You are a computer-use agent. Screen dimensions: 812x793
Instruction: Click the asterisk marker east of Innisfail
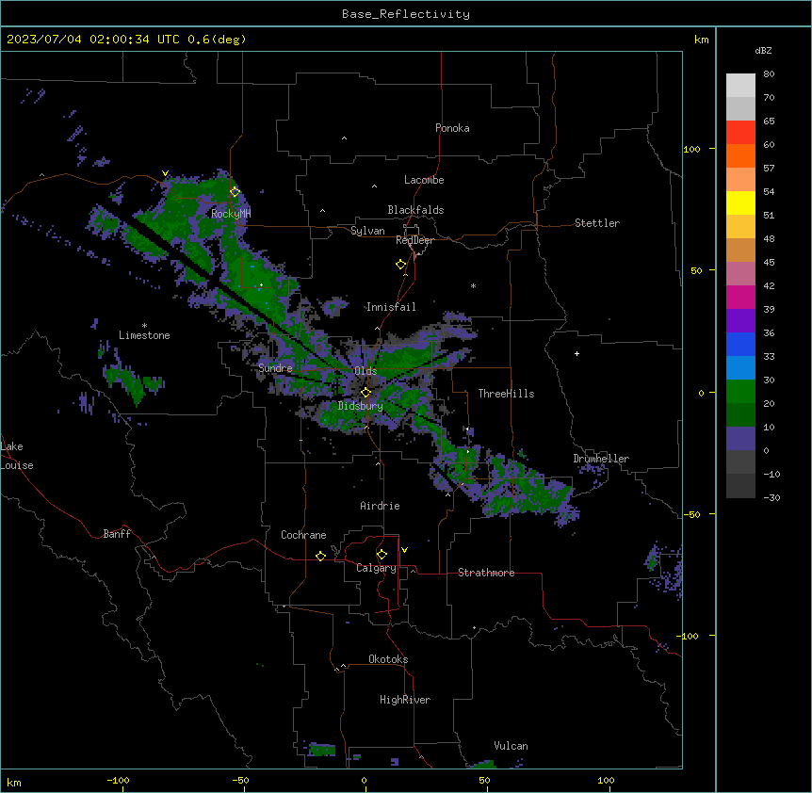pyautogui.click(x=473, y=285)
